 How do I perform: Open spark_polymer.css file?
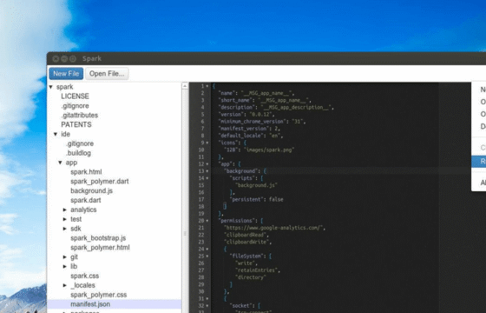99,295
